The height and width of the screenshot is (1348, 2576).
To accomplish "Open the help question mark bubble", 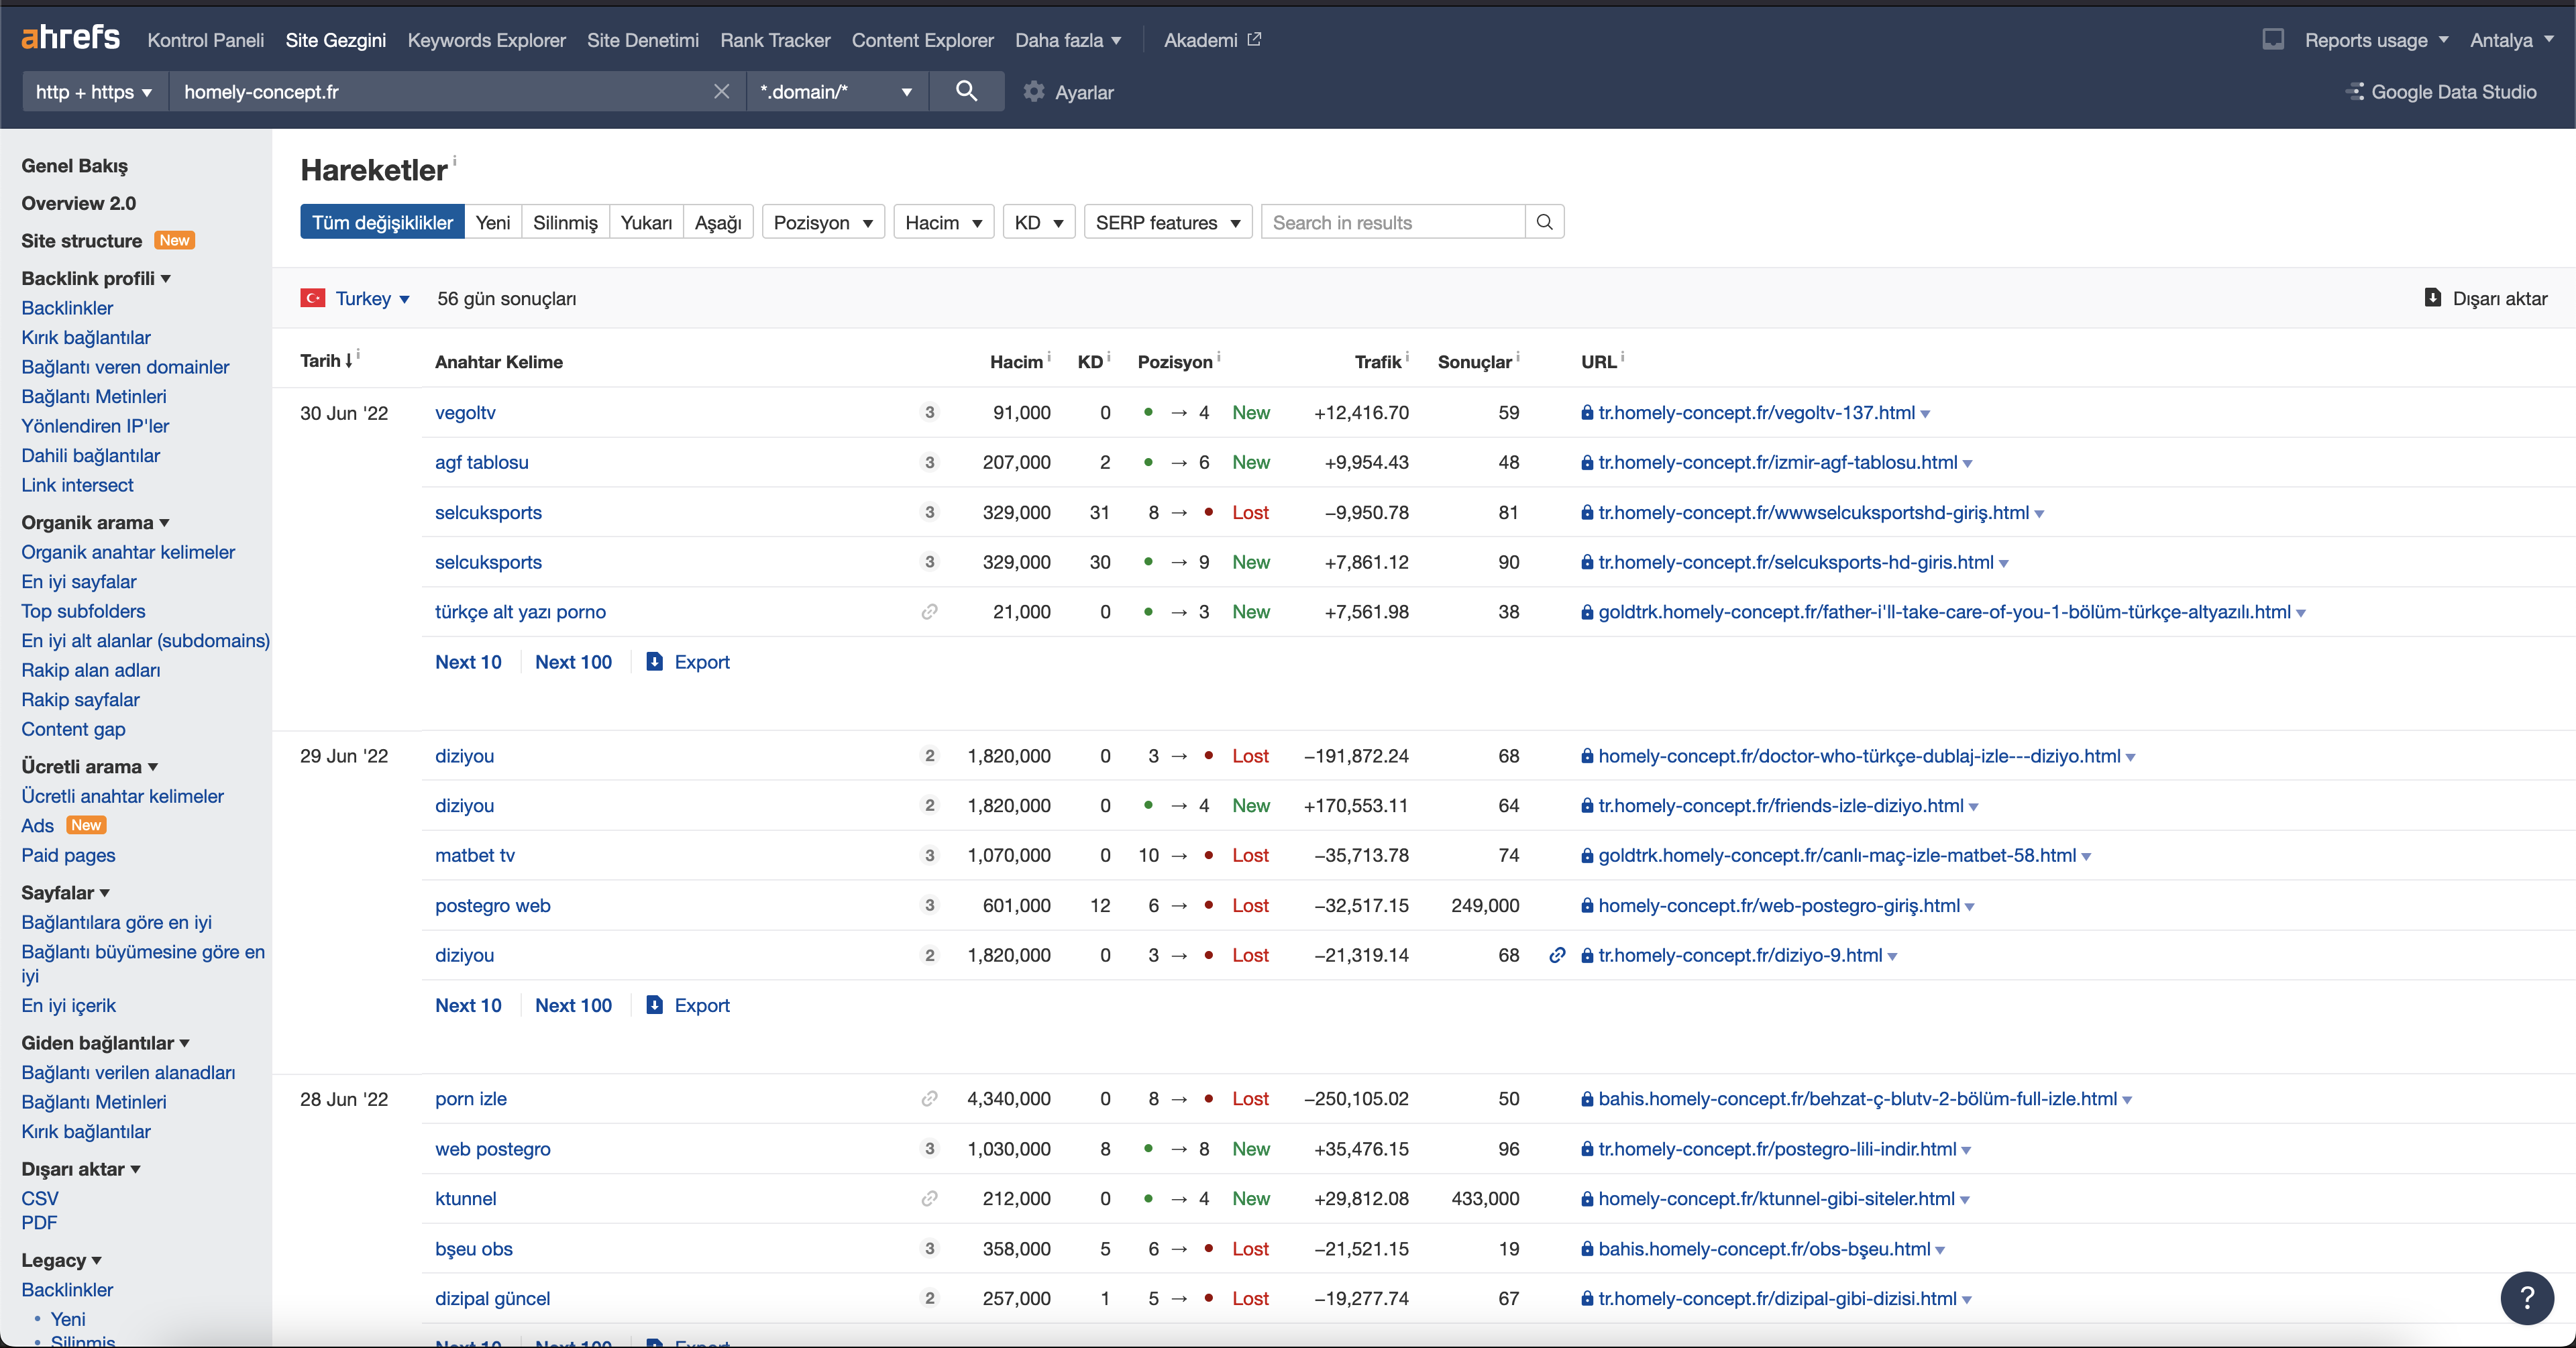I will click(x=2526, y=1297).
